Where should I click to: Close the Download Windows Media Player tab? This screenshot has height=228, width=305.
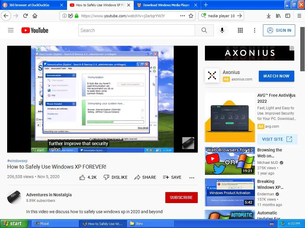pos(196,5)
